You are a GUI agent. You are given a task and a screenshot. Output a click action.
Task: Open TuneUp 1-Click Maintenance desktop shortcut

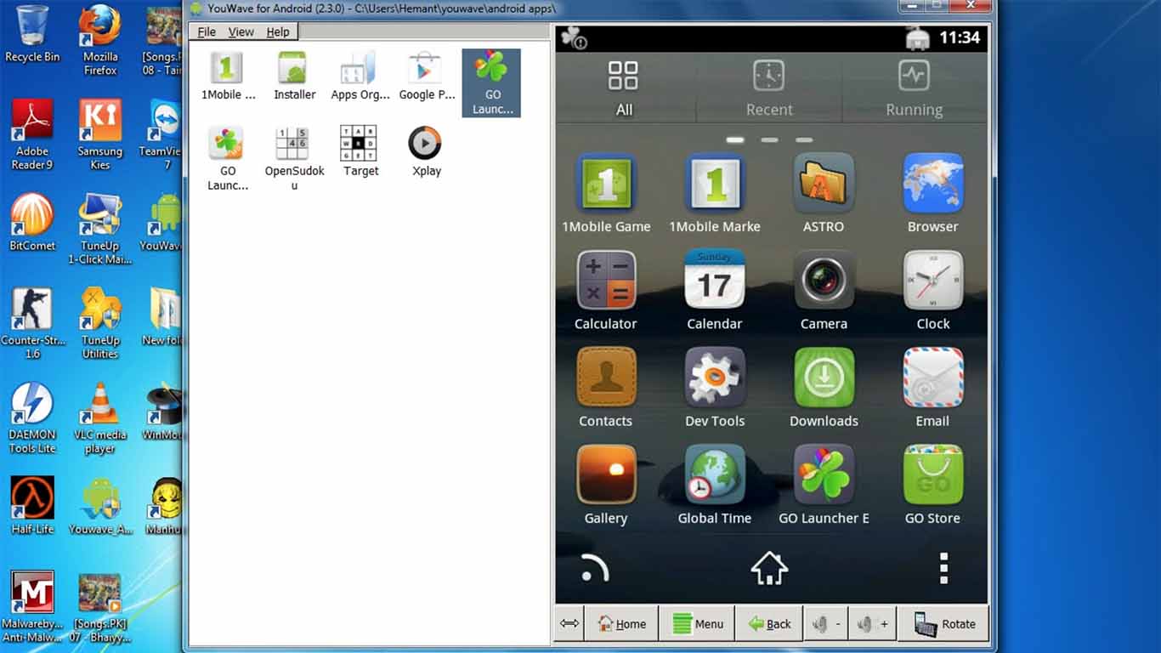pyautogui.click(x=100, y=230)
